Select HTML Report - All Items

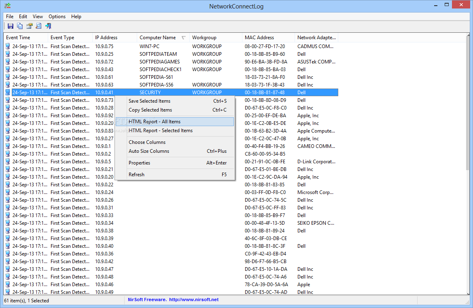click(x=175, y=122)
